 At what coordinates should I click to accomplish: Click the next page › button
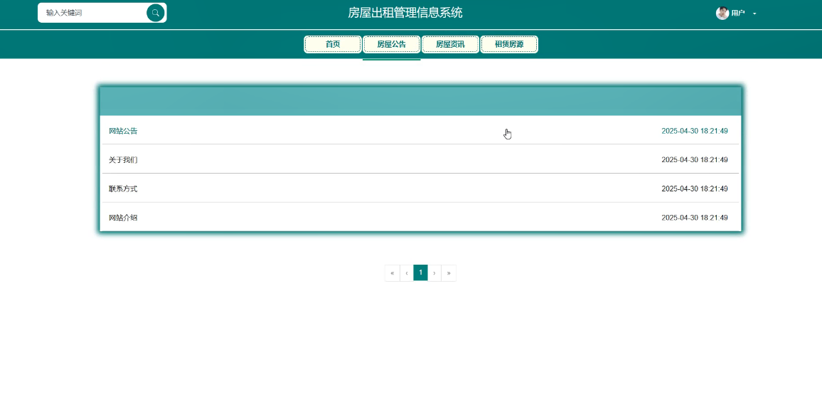[434, 272]
